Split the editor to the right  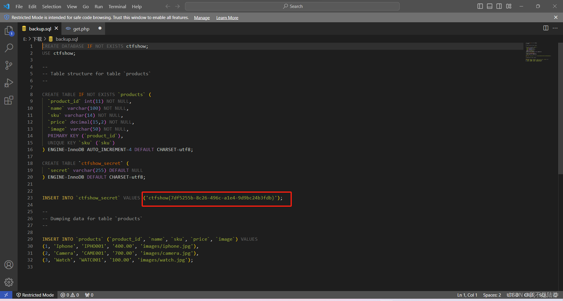pos(546,28)
